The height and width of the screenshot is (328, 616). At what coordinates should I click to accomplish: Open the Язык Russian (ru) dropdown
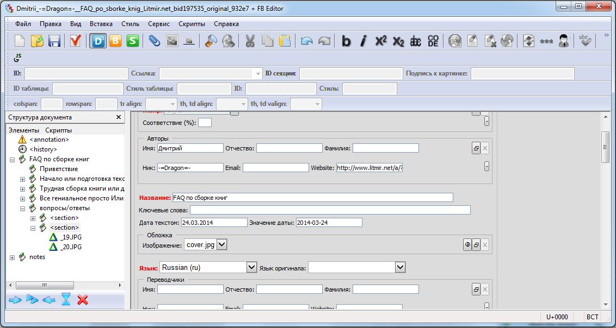[x=251, y=267]
